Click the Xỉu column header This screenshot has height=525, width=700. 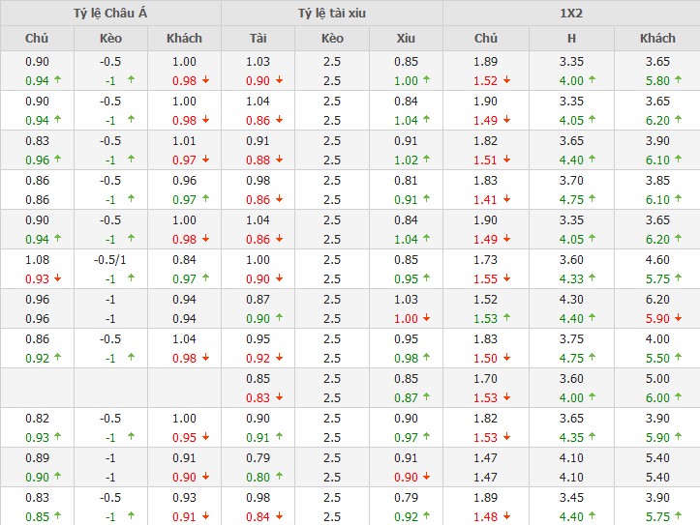coord(406,39)
